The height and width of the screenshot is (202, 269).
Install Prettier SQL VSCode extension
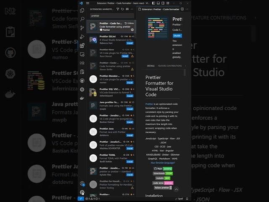130,96
